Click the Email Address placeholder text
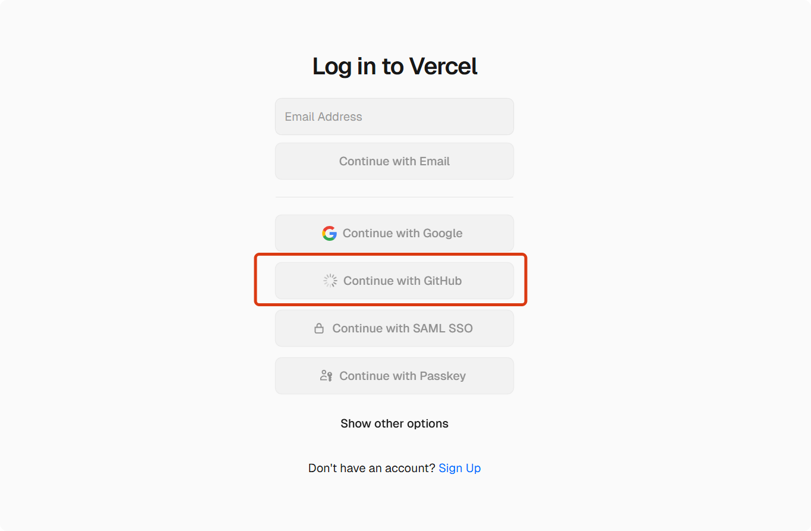This screenshot has height=531, width=811. pos(323,117)
